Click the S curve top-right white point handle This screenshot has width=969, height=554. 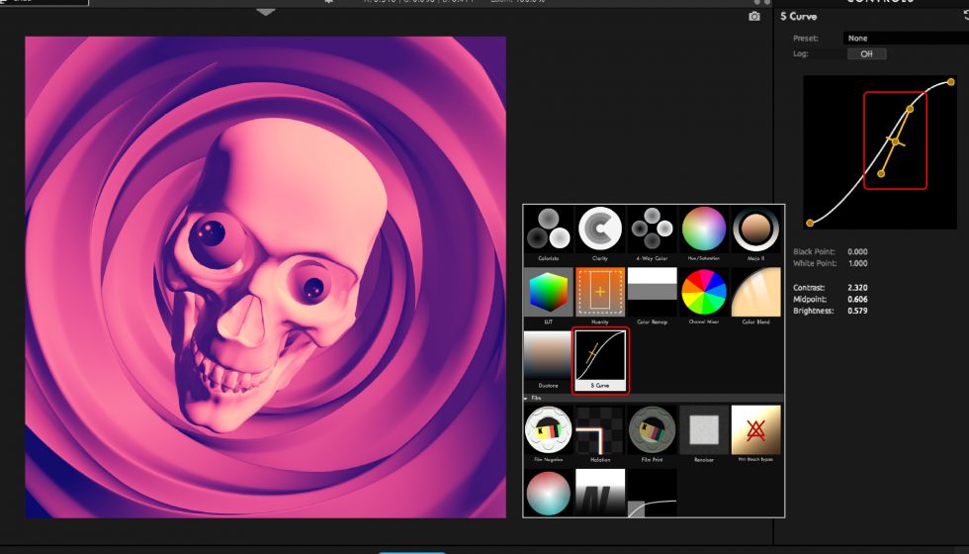point(951,82)
